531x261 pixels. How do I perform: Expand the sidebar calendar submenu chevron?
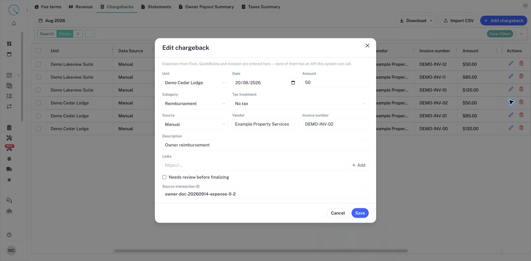coord(18,75)
